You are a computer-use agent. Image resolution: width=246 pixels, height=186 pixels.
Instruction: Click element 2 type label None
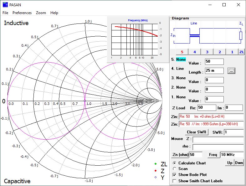(x=181, y=87)
